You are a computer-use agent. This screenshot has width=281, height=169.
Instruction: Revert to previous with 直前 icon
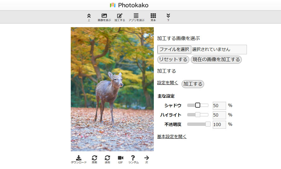click(x=107, y=159)
